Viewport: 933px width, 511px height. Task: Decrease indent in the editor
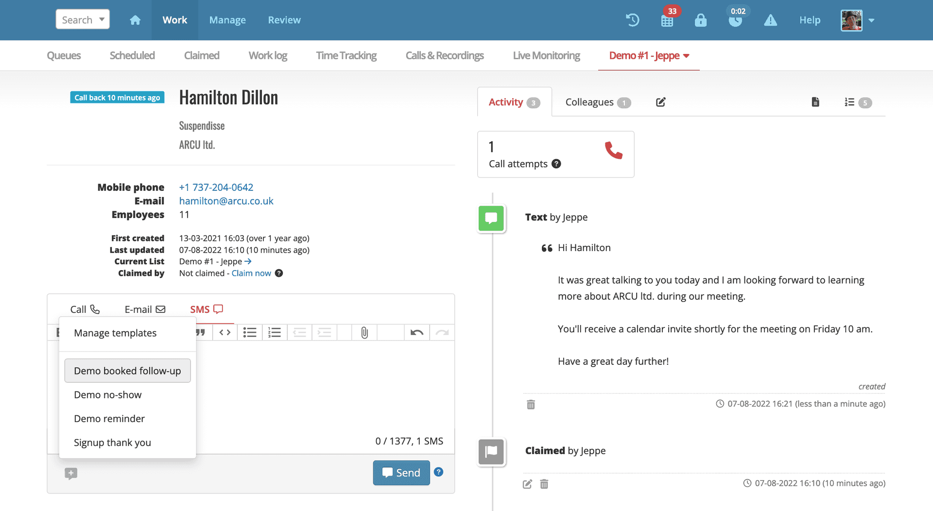click(x=299, y=332)
